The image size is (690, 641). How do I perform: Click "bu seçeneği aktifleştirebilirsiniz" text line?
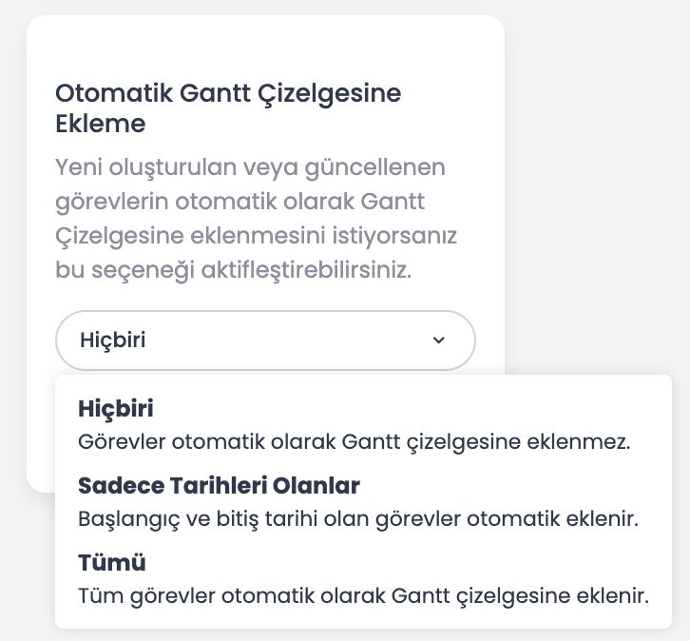pos(233,268)
